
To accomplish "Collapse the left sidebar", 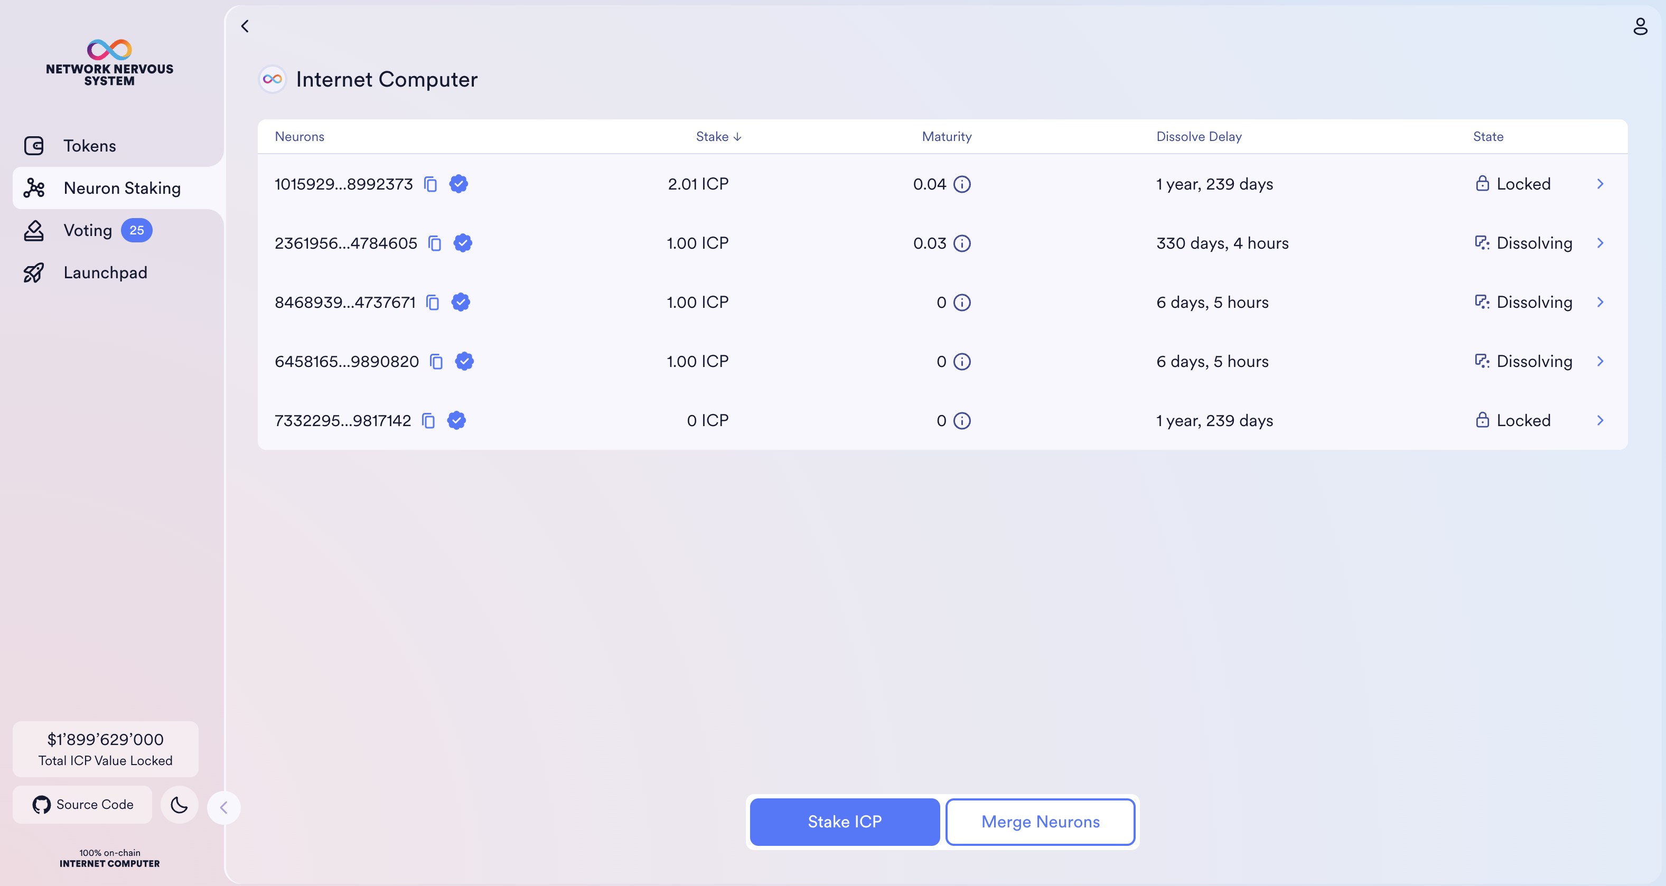I will [x=224, y=807].
